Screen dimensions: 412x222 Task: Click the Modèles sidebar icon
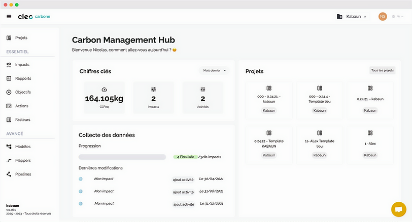tap(9, 147)
